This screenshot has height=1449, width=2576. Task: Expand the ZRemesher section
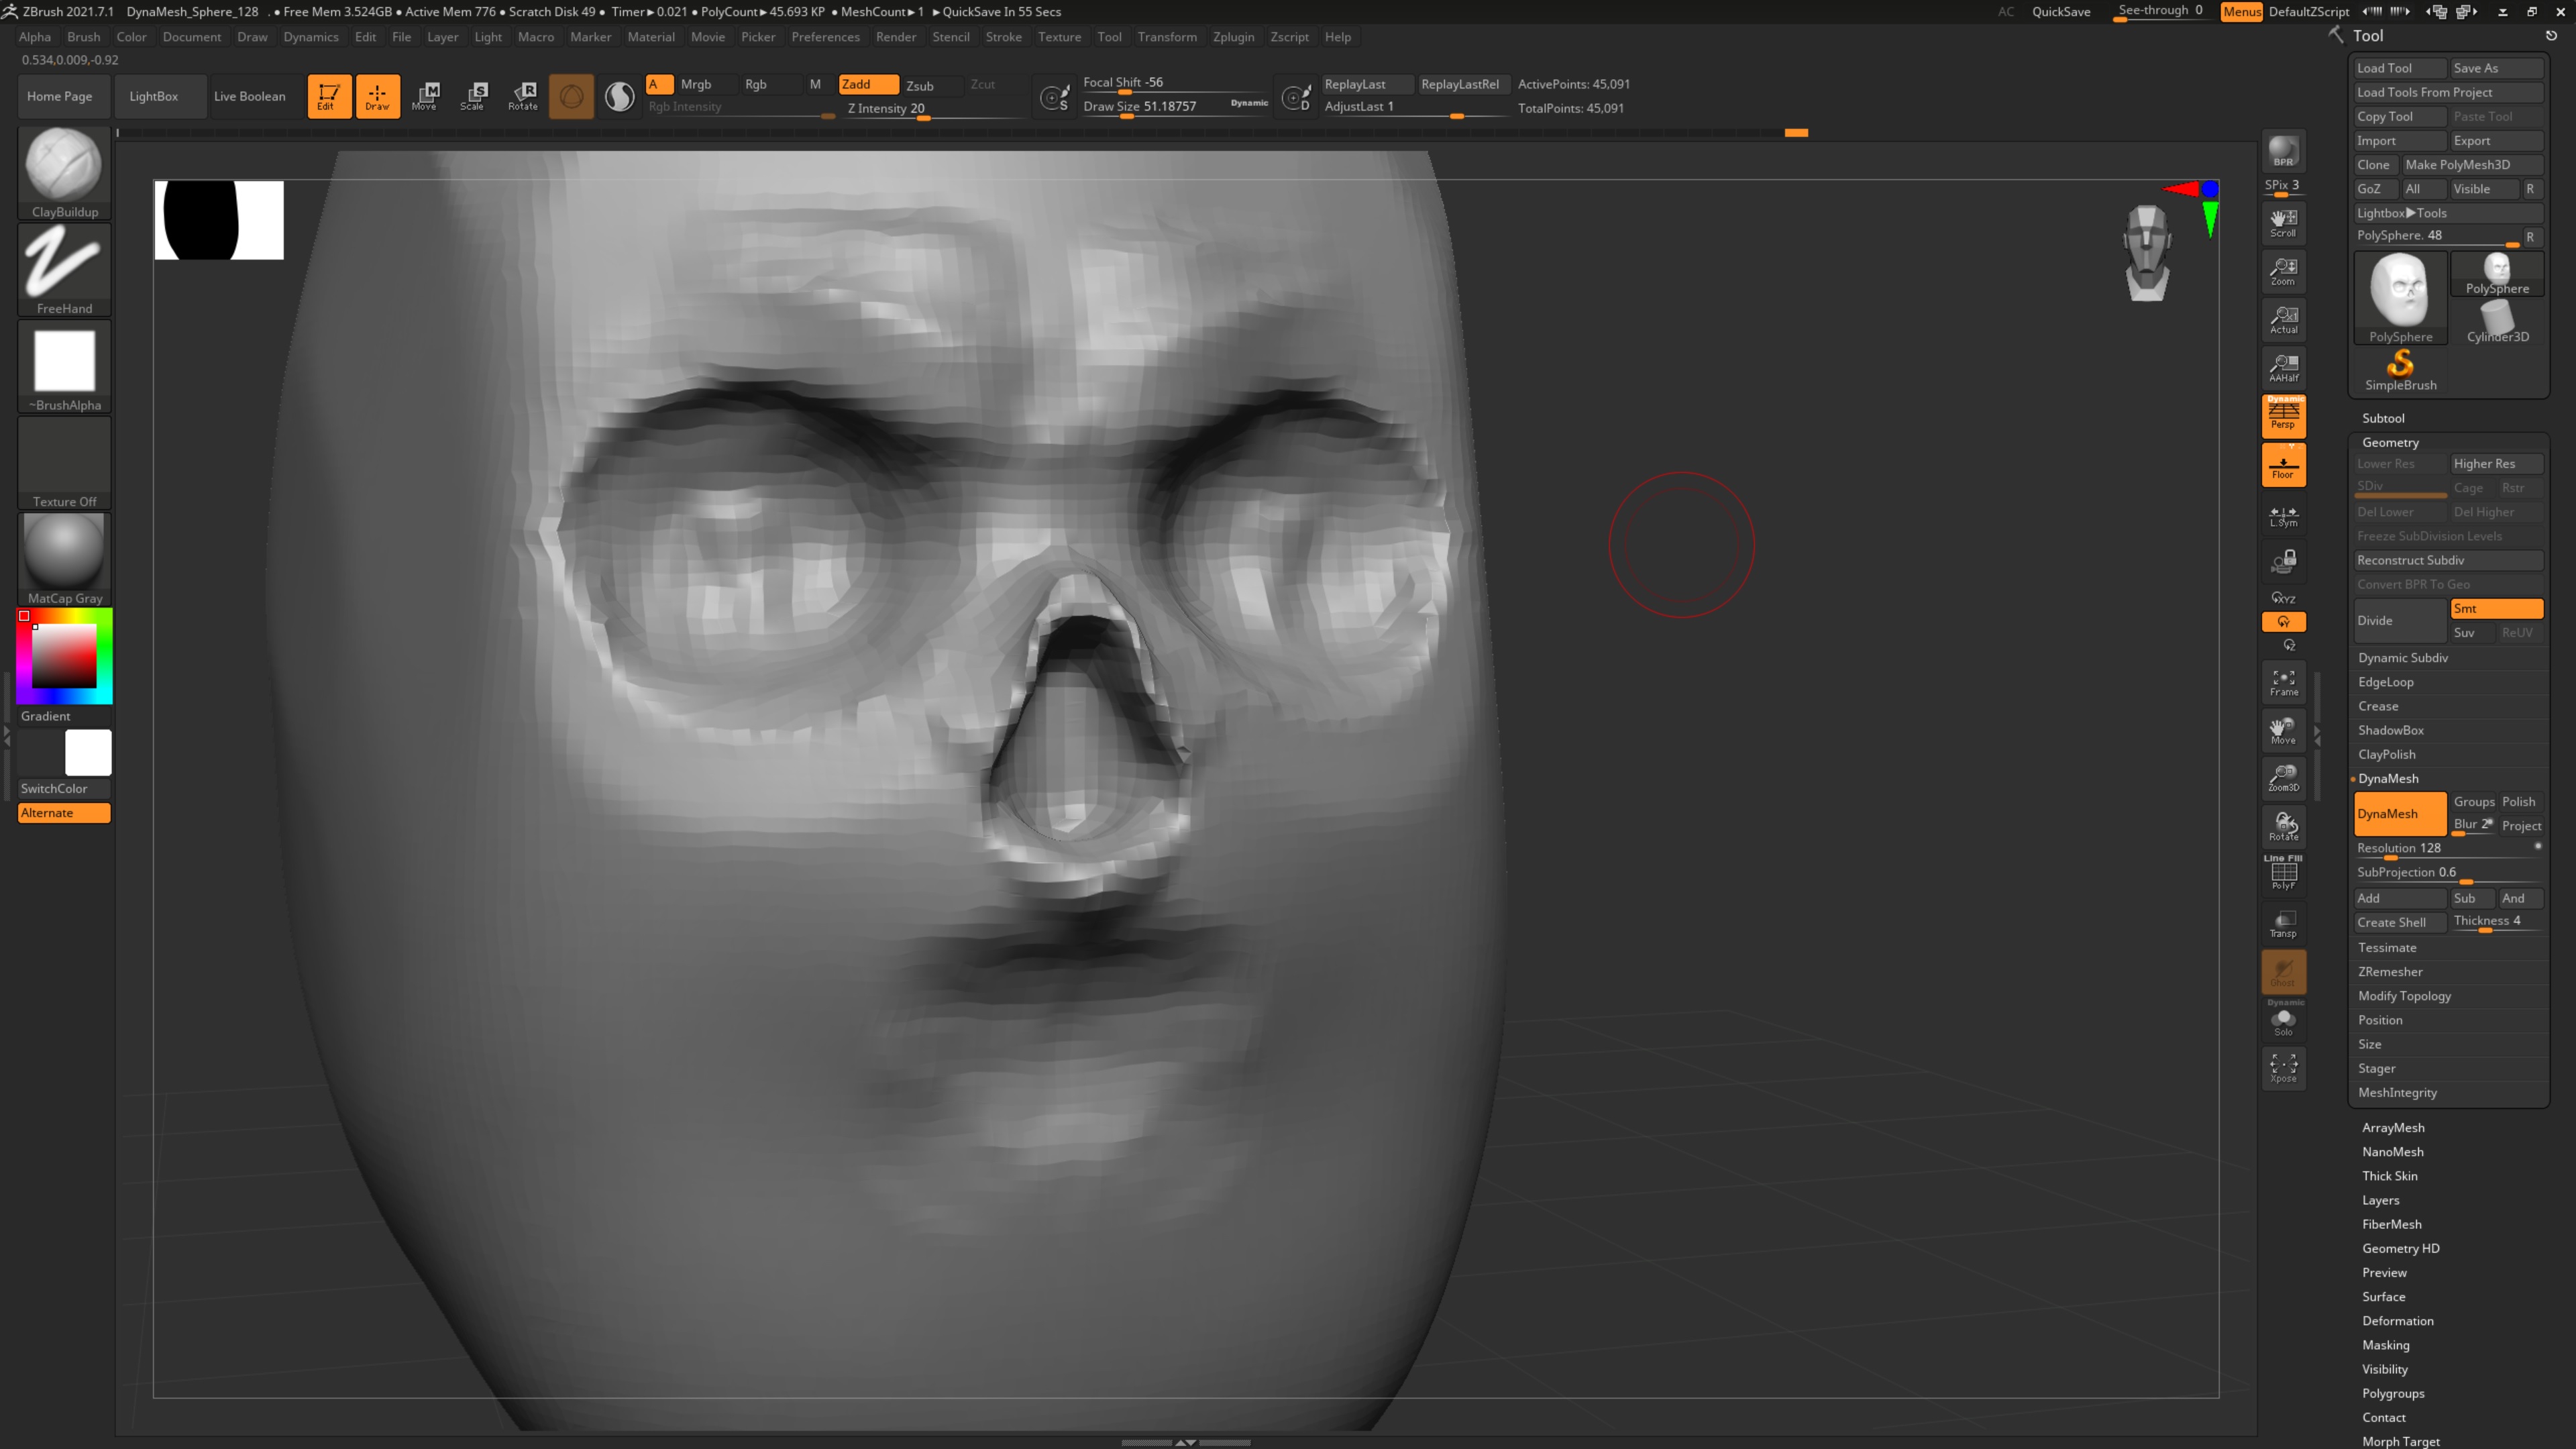(x=2390, y=972)
